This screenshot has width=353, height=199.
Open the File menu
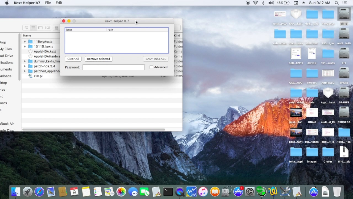pos(48,3)
